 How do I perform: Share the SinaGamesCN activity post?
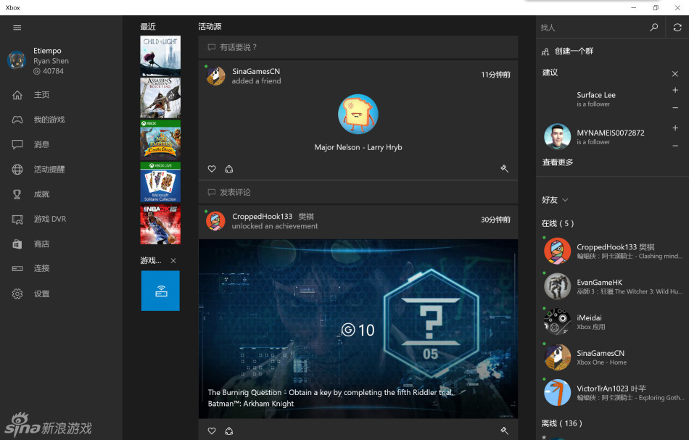point(229,169)
